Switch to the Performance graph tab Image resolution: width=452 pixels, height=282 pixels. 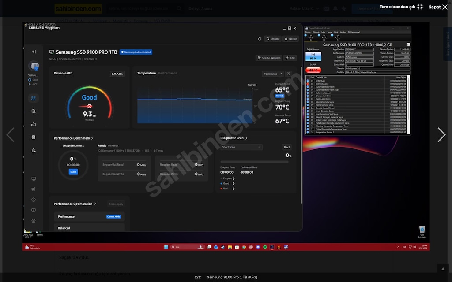(x=168, y=74)
